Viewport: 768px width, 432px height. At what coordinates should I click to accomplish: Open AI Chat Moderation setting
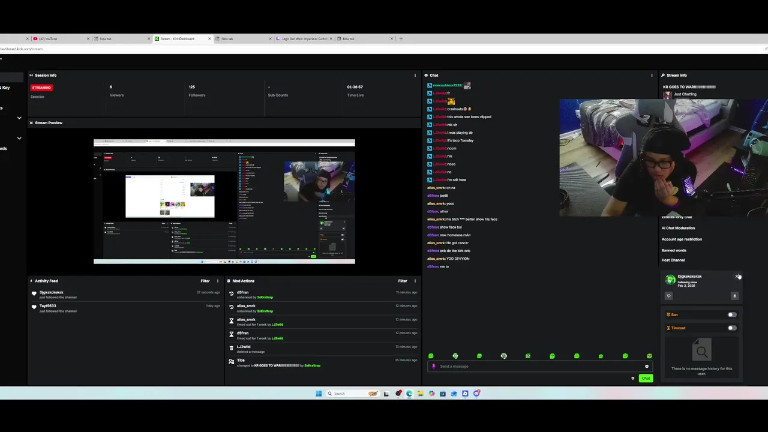click(678, 228)
